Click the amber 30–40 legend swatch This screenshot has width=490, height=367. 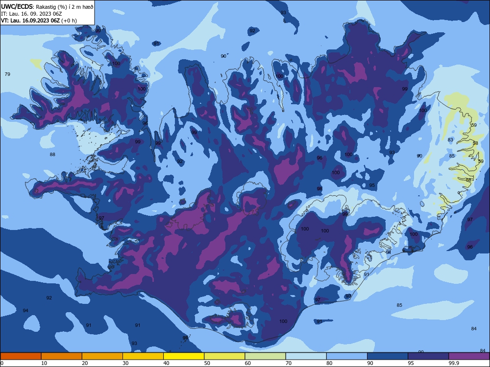(x=143, y=356)
